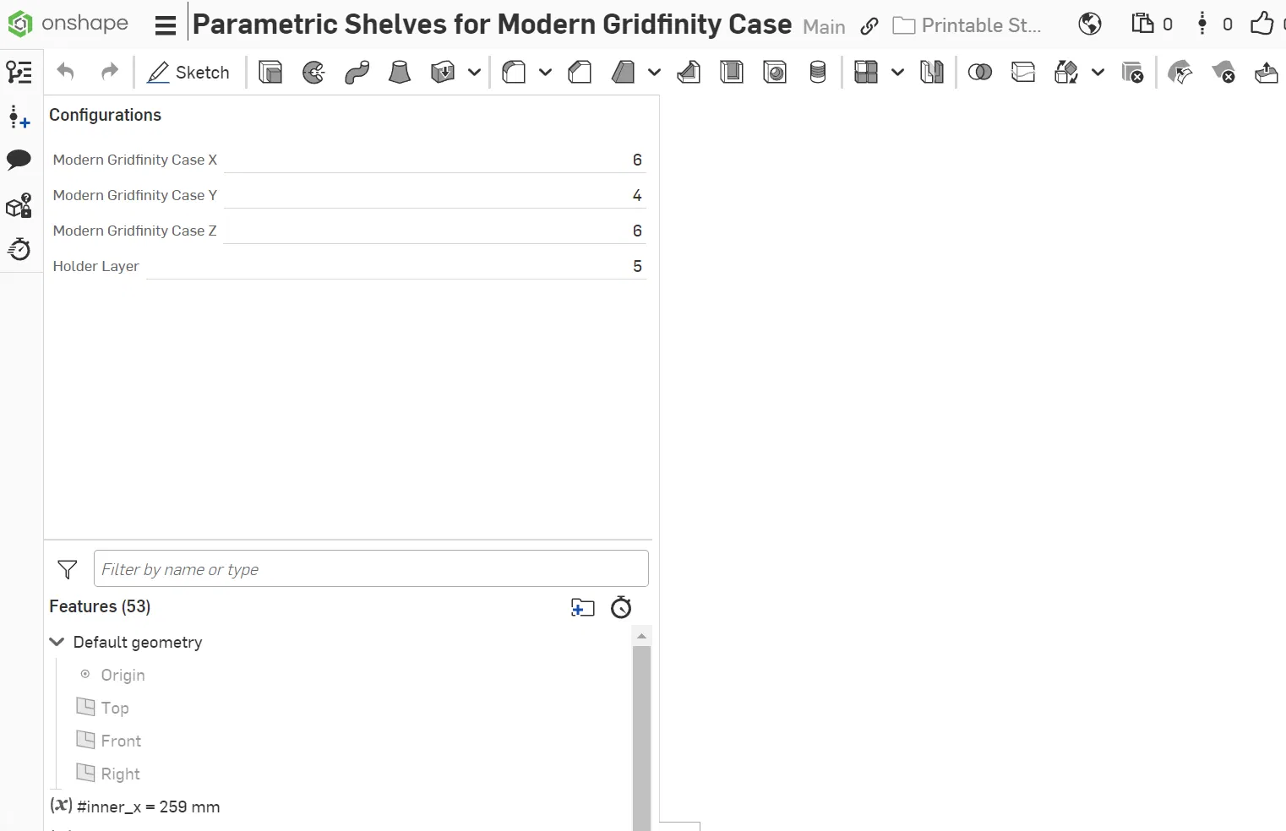1286x831 pixels.
Task: Click the Configurations panel heading
Action: tap(105, 115)
